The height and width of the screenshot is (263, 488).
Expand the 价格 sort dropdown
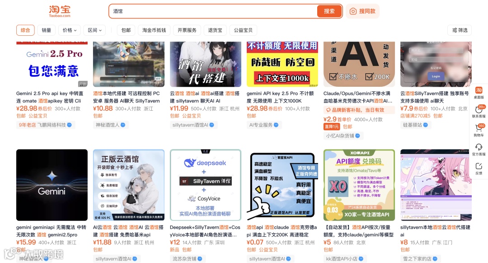click(x=70, y=30)
